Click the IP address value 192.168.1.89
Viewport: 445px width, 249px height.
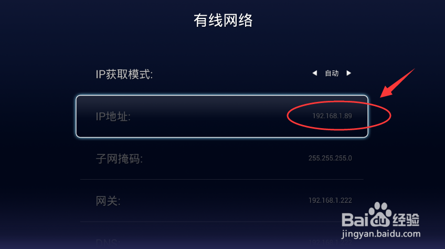click(332, 116)
